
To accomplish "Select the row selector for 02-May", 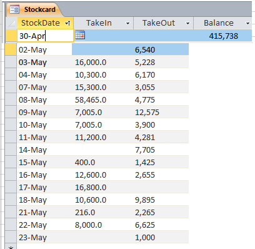I will coord(11,49).
